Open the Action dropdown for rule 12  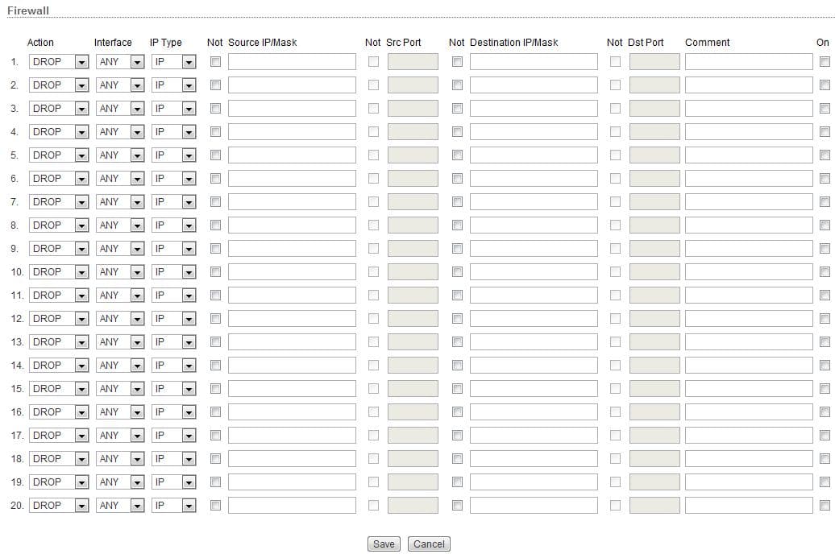59,319
